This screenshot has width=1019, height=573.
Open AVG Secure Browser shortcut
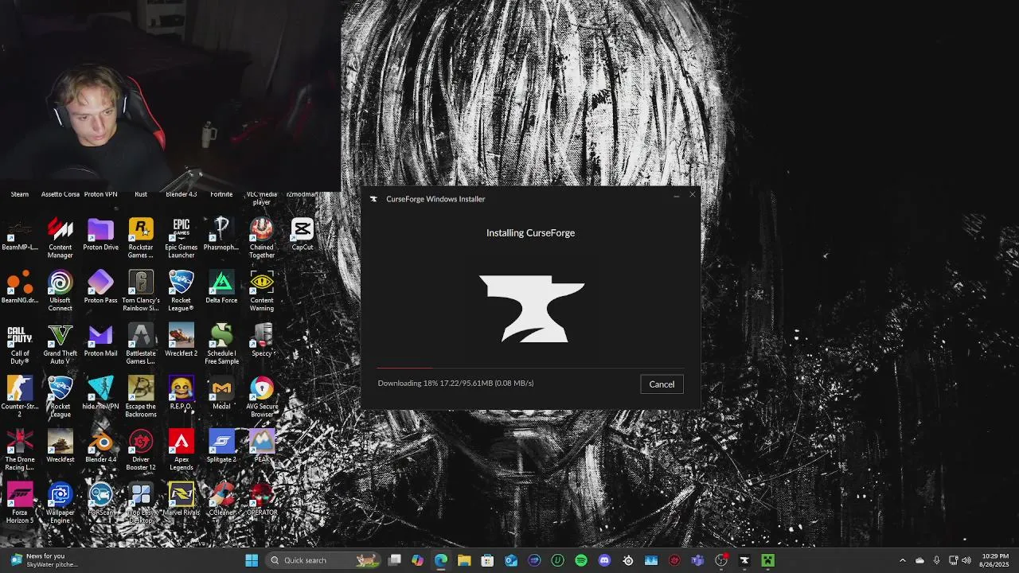click(x=262, y=398)
